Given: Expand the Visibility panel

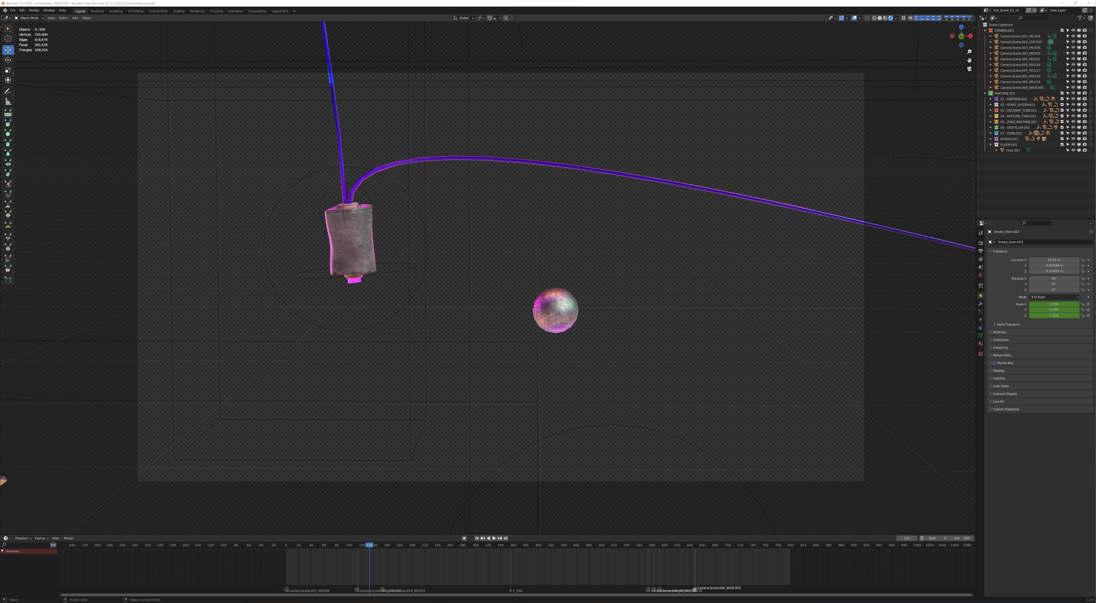Looking at the screenshot, I should point(999,378).
